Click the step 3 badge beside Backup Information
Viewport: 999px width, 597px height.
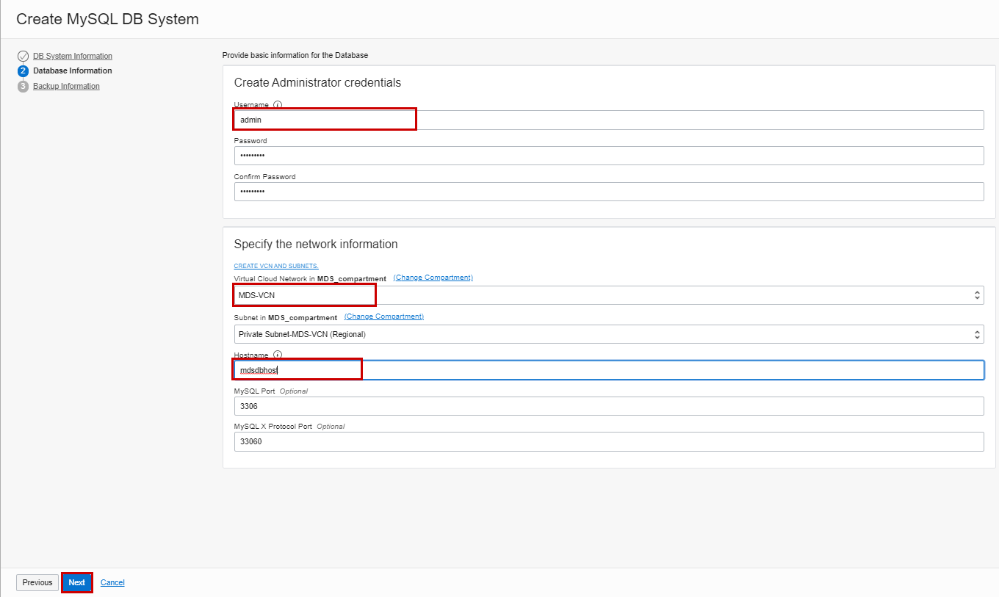[23, 86]
